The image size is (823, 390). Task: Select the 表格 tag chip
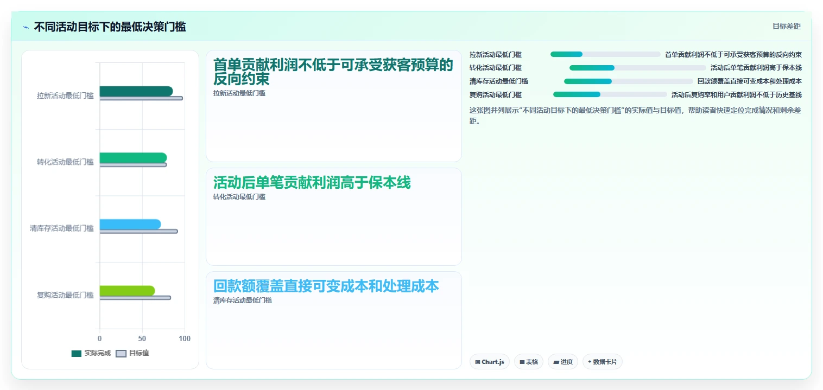[529, 362]
